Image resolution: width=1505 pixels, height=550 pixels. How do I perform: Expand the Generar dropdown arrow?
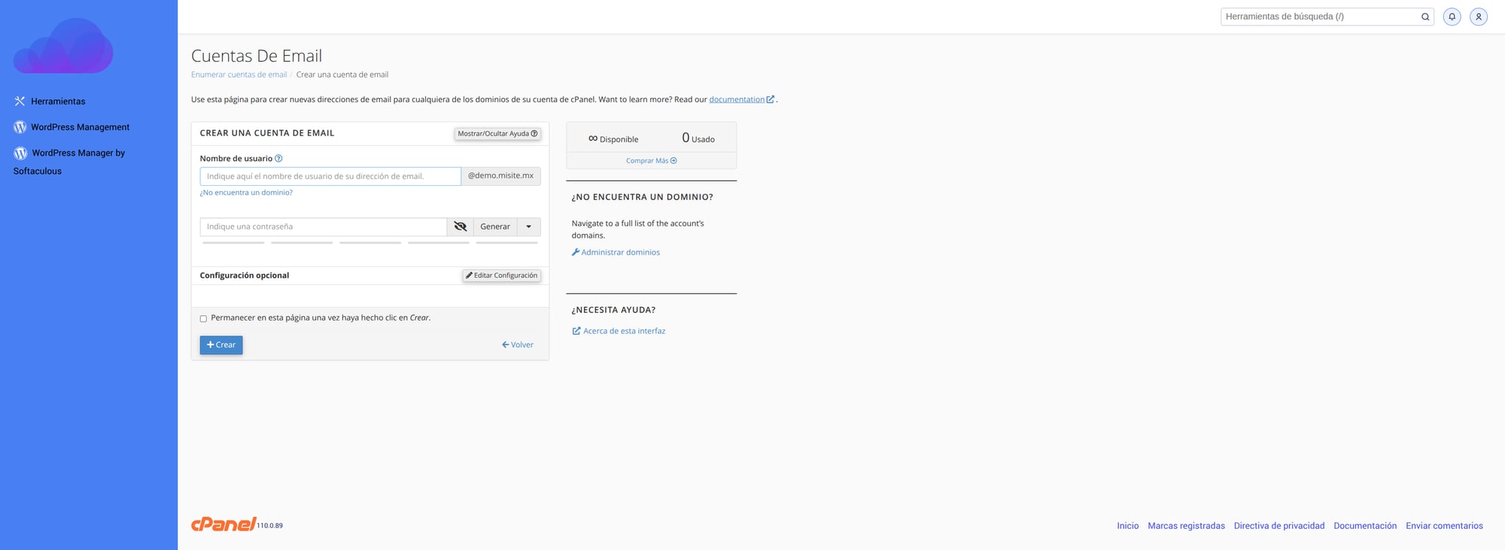tap(529, 226)
